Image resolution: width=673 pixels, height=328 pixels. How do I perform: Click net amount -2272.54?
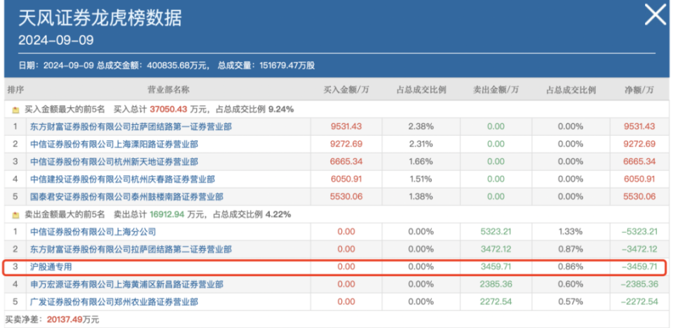(639, 302)
